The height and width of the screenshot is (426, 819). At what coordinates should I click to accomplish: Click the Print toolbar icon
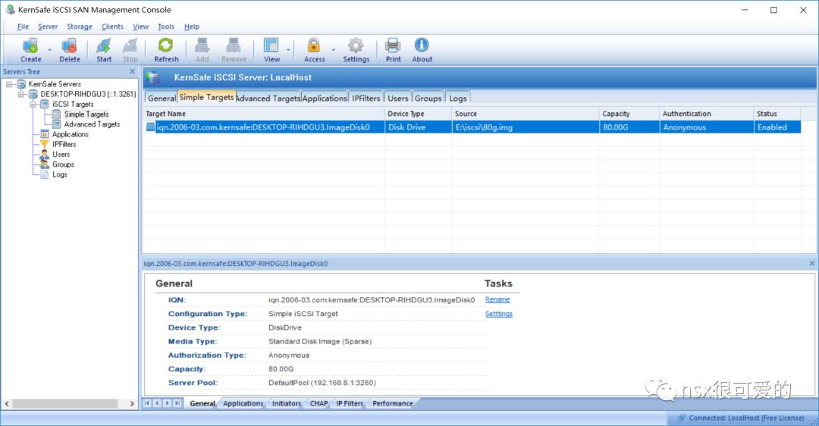point(393,46)
